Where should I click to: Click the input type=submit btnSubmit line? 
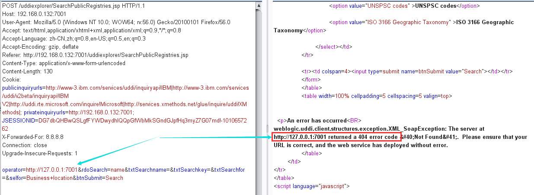point(407,71)
